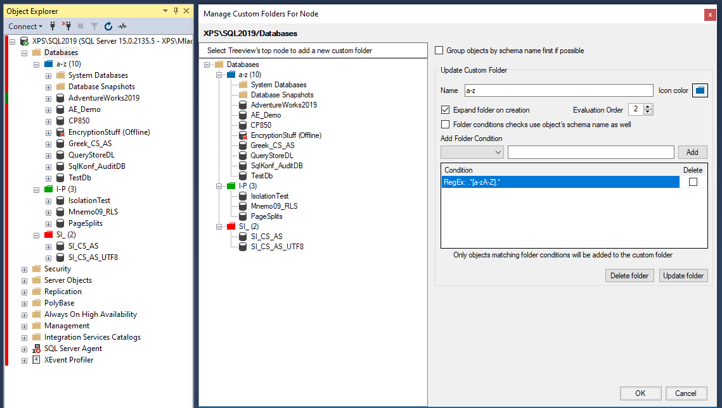Click the System Databases folder icon in the dialog tree

243,85
